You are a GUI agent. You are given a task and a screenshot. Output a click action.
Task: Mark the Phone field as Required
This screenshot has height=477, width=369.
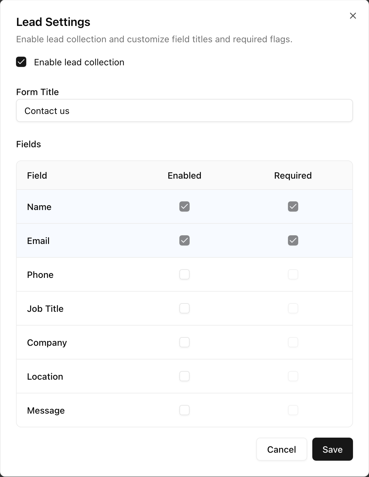pos(293,274)
